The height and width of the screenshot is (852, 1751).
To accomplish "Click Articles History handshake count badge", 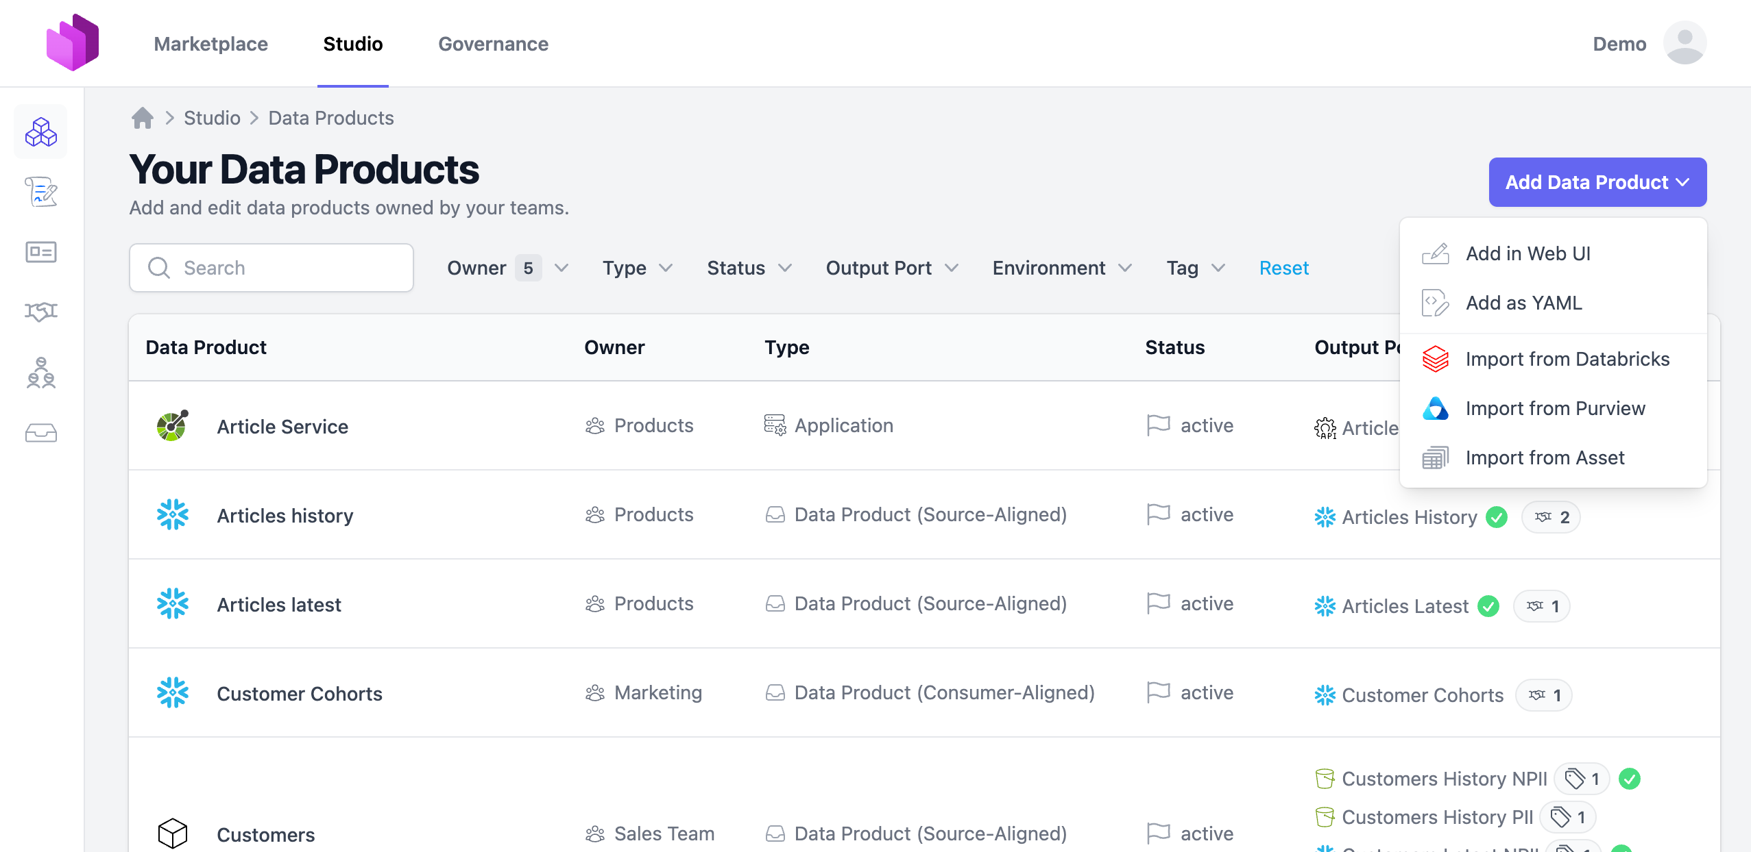I will (x=1551, y=517).
